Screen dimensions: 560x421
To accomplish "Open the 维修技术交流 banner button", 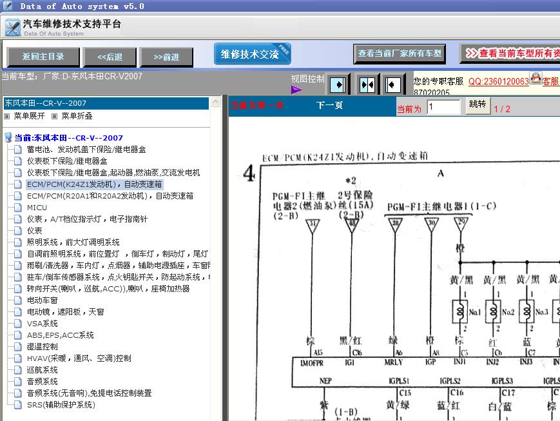I will 253,54.
